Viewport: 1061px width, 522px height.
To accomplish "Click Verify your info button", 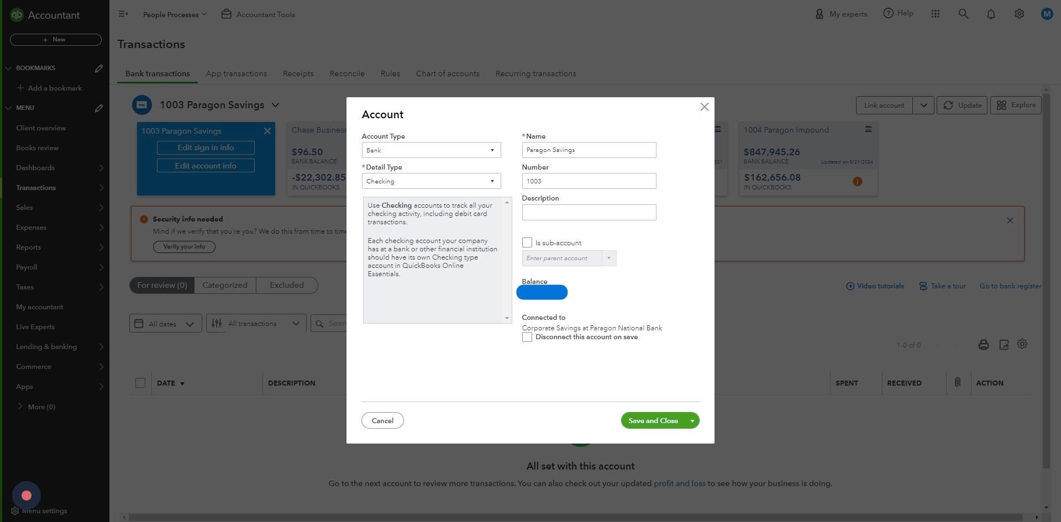I will [x=184, y=247].
